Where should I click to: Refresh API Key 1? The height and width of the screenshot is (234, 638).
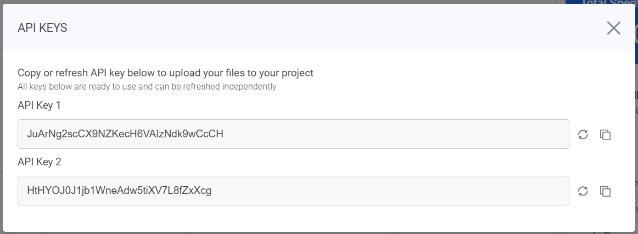[x=583, y=135]
